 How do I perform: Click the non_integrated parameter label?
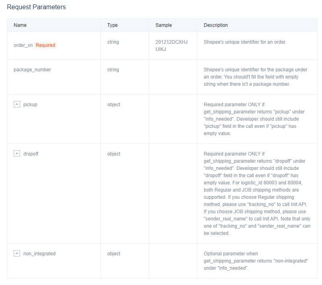pos(39,254)
